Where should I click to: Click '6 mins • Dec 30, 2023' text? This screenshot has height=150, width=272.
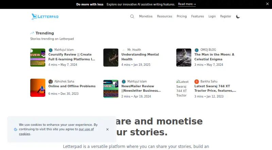tap(63, 94)
